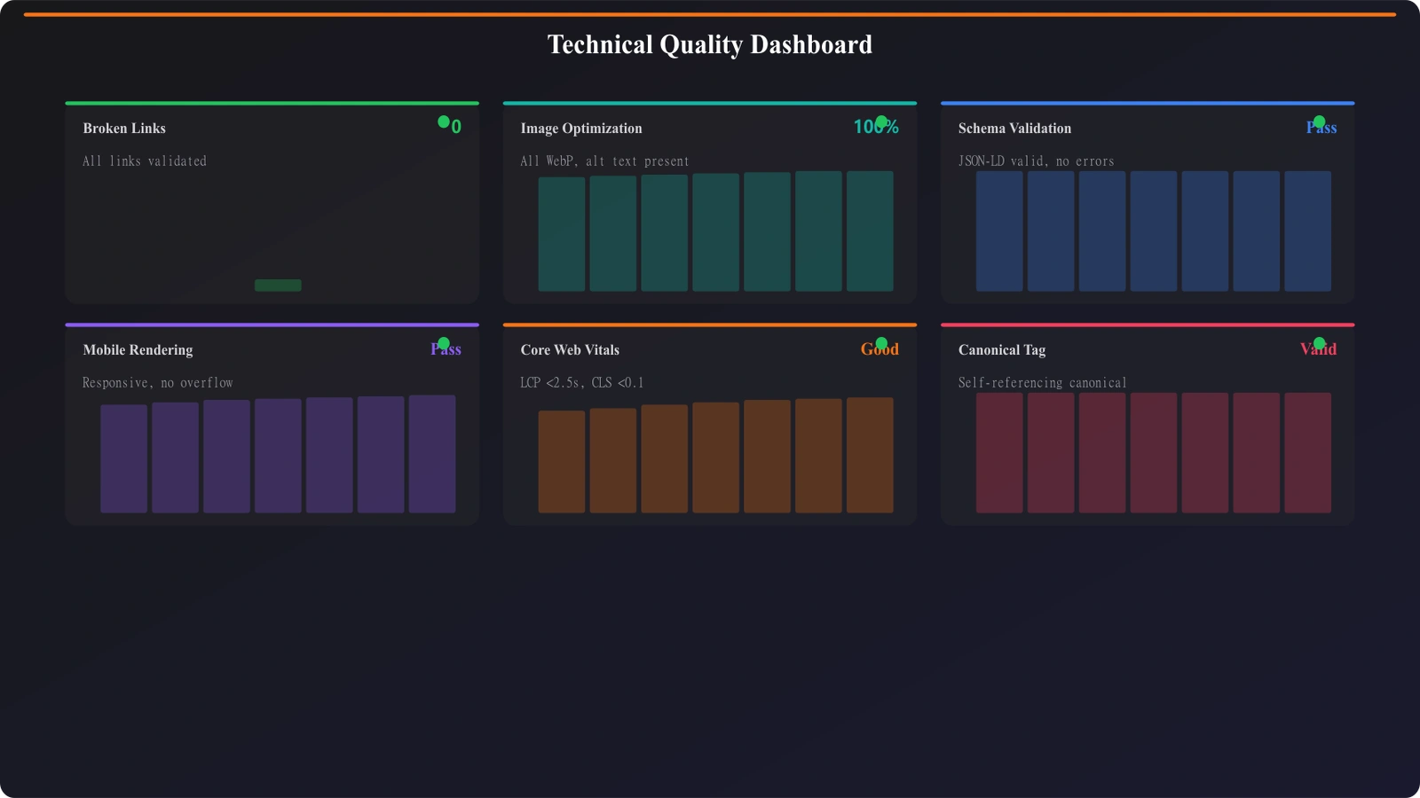This screenshot has width=1420, height=798.
Task: Select the green status dot on Canonical Tag card
Action: point(1318,340)
